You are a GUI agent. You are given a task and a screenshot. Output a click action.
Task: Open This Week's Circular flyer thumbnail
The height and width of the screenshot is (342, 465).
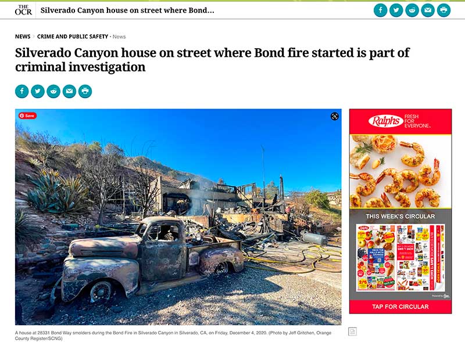[x=400, y=258]
